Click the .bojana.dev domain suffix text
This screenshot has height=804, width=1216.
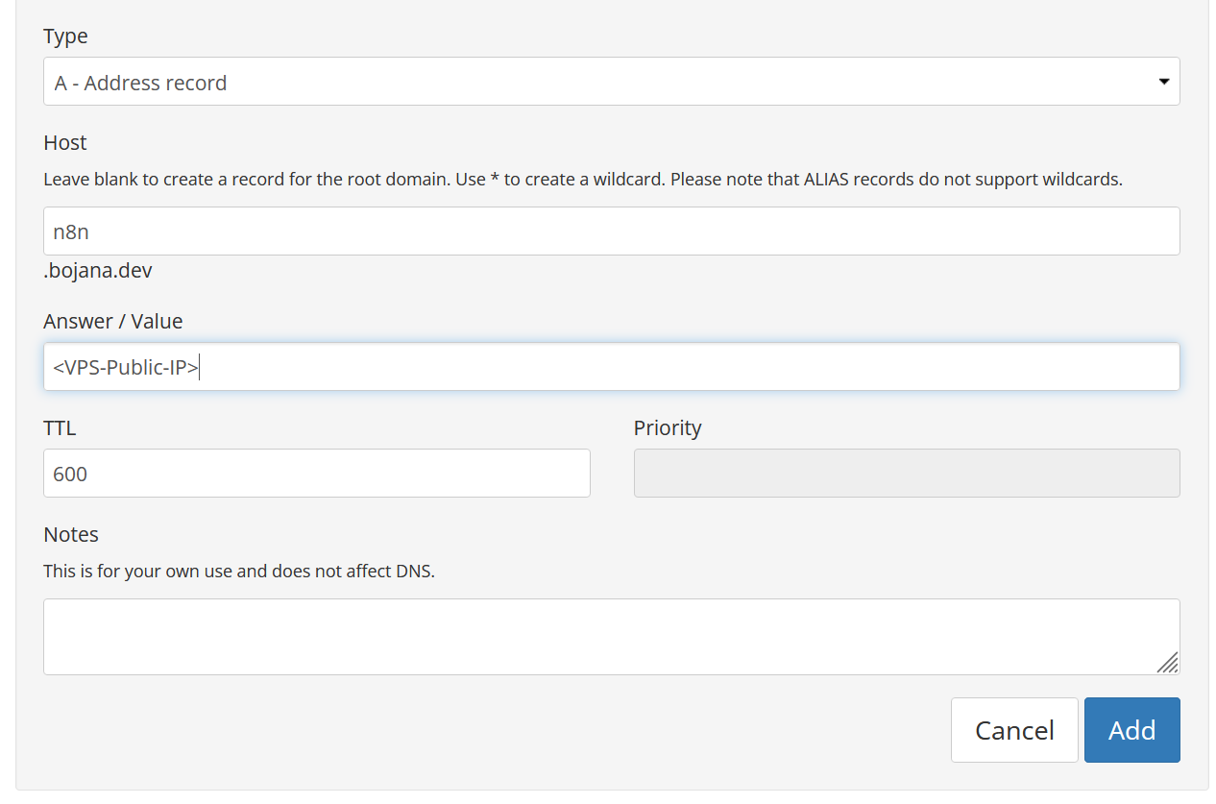[98, 271]
